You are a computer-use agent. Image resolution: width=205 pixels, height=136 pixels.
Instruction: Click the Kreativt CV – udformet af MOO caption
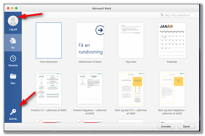(49, 110)
